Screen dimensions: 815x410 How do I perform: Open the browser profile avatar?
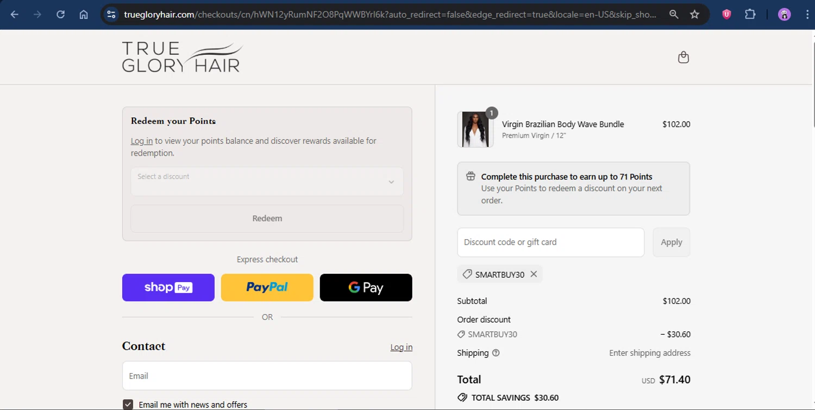pos(784,15)
